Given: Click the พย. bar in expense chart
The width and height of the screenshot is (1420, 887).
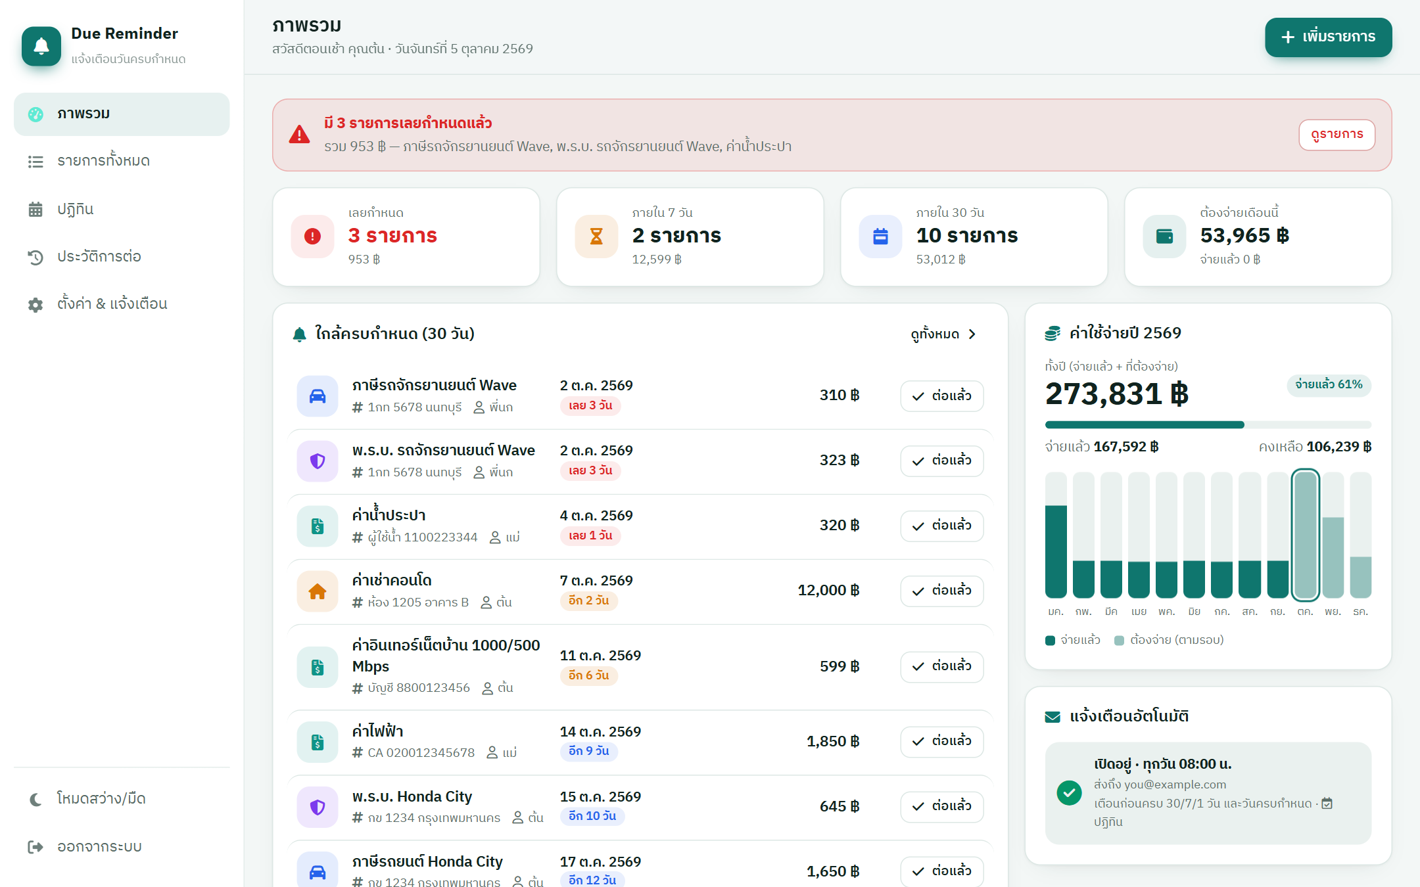Looking at the screenshot, I should (1333, 535).
